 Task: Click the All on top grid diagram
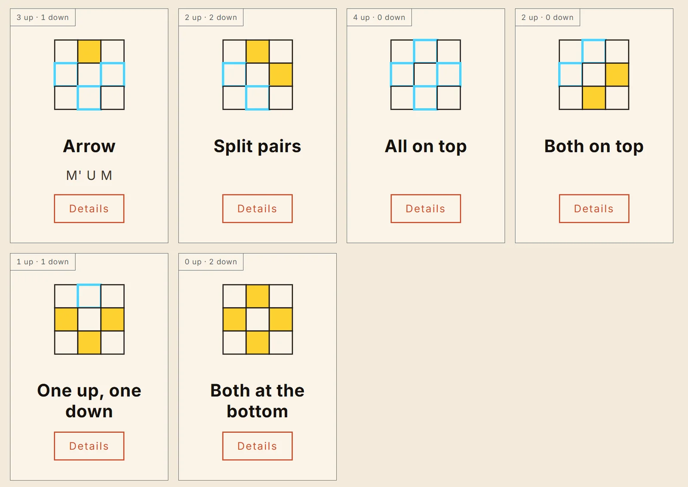click(x=426, y=75)
